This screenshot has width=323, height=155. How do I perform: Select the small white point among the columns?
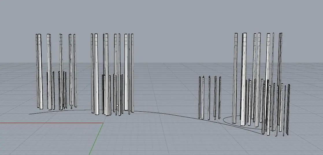coord(117,106)
